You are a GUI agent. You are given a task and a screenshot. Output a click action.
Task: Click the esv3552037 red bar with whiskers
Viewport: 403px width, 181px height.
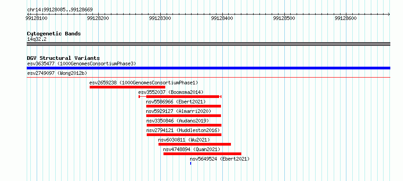180,97
